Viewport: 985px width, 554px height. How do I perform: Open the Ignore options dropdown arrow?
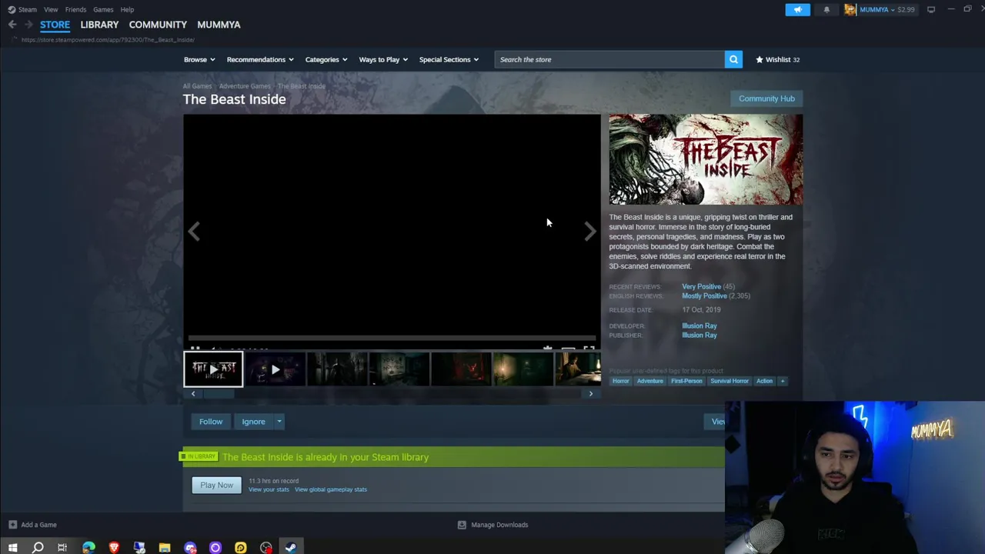[279, 422]
